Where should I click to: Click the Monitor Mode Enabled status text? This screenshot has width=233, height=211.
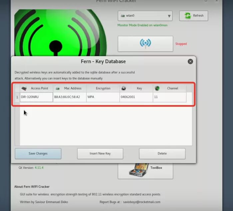click(142, 25)
